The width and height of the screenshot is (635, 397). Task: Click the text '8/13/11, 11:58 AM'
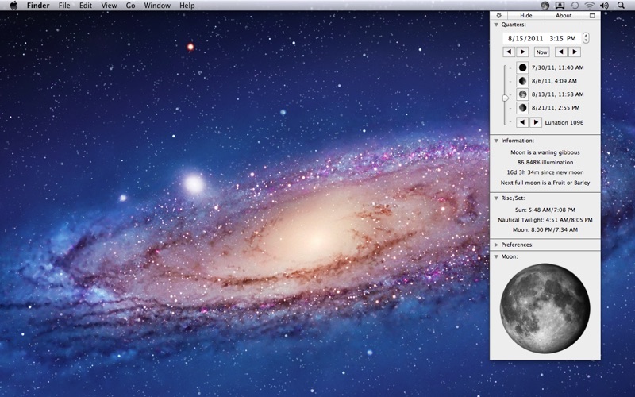[558, 94]
